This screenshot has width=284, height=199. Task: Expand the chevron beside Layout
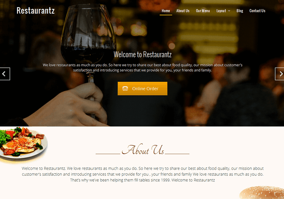click(x=229, y=11)
